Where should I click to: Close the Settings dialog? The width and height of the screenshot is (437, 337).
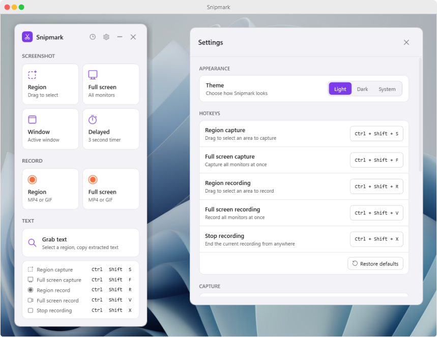coord(406,42)
